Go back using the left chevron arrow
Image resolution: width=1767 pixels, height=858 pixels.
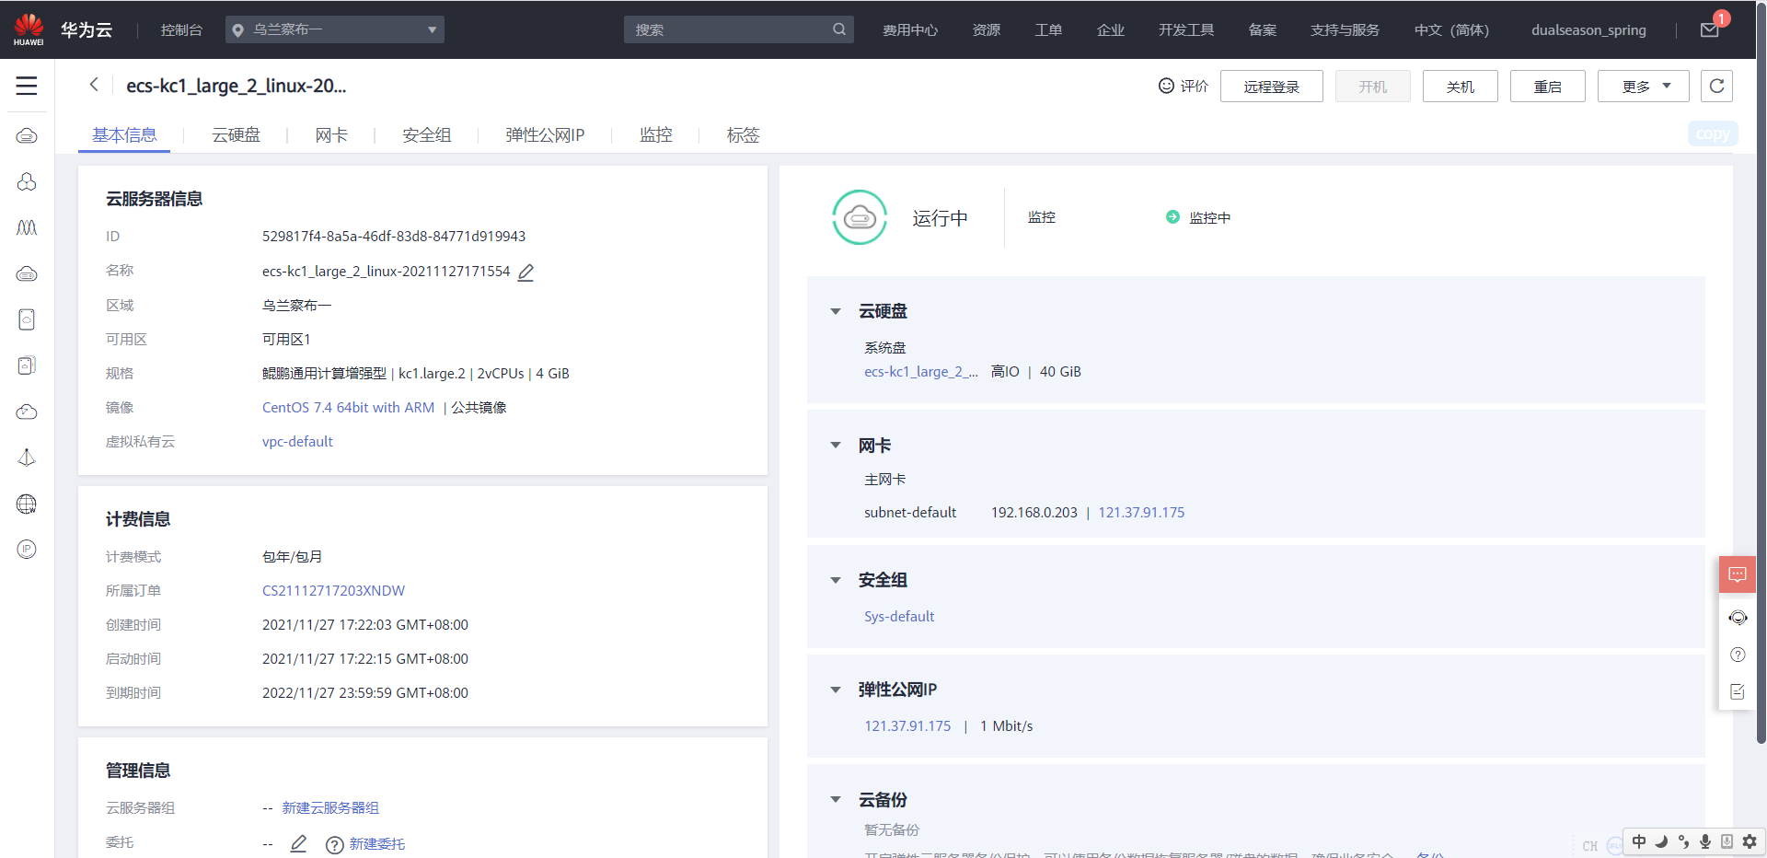(94, 85)
